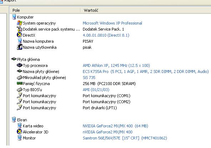This screenshot has width=211, height=148.
Task: Click the Monitor row icon
Action: pos(20,138)
